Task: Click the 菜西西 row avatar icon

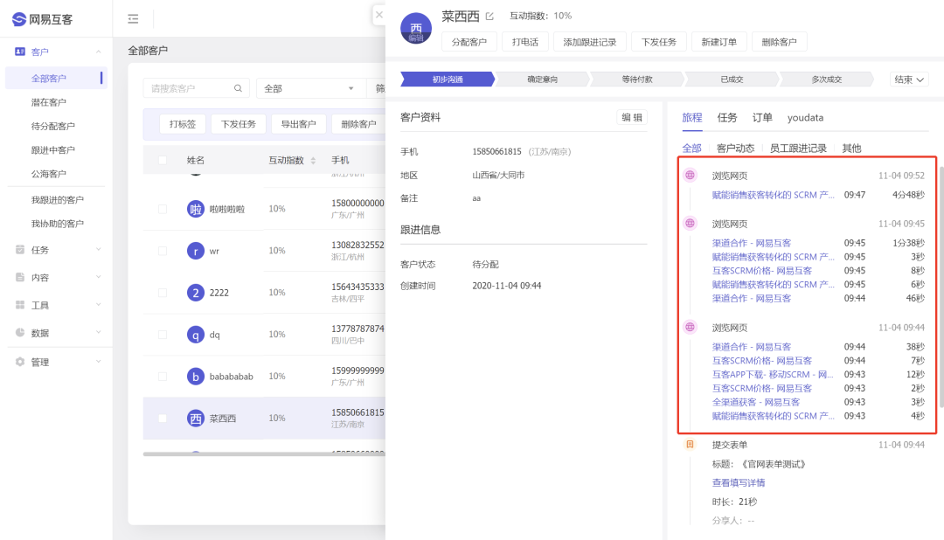Action: coord(195,418)
